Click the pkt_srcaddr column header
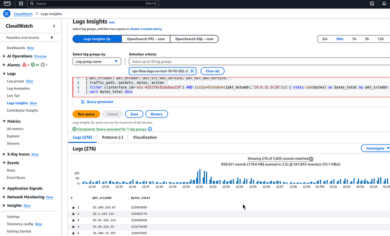 pyautogui.click(x=102, y=198)
